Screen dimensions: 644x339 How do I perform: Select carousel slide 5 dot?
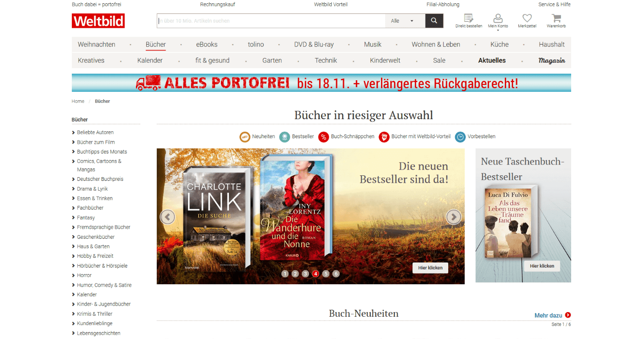(326, 274)
